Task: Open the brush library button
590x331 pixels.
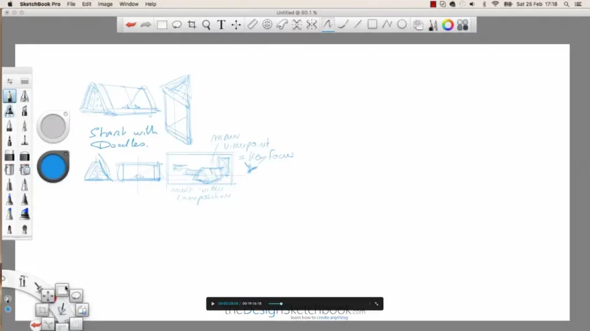Action: click(x=25, y=81)
